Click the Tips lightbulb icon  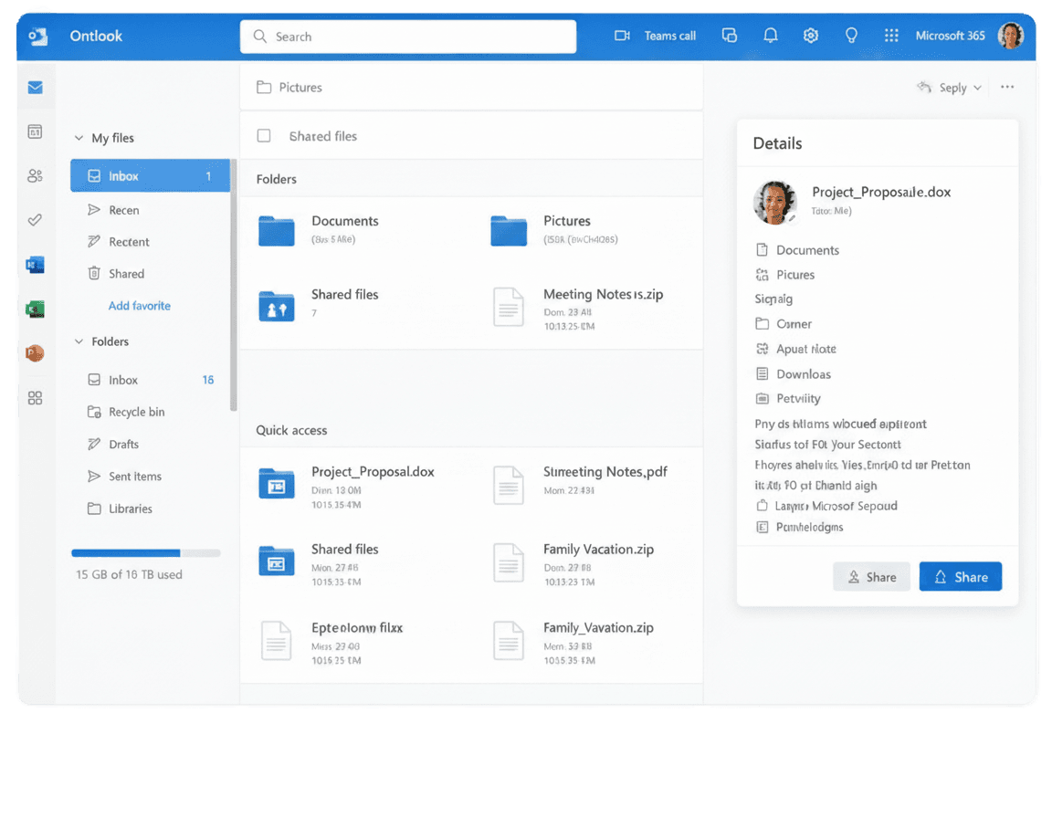[x=851, y=36]
